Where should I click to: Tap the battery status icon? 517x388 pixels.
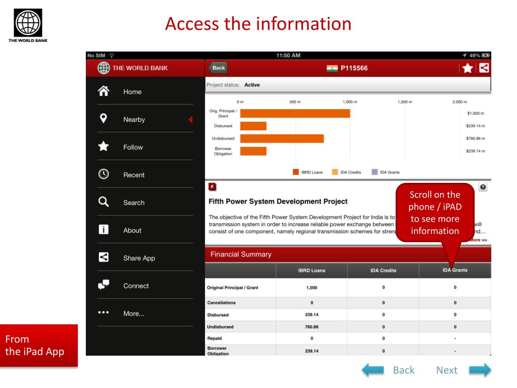point(486,56)
